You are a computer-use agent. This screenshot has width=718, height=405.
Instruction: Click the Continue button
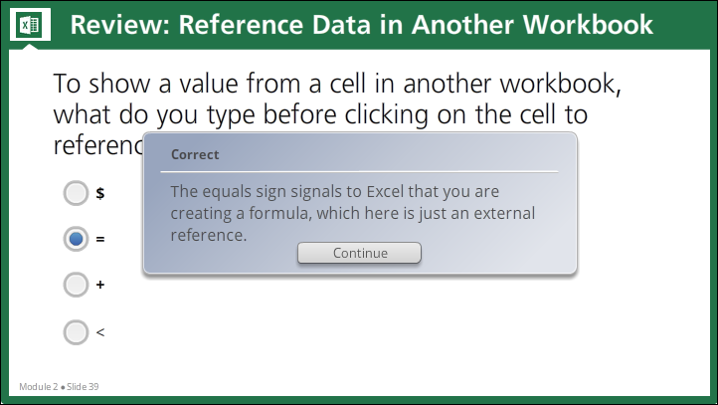coord(359,253)
